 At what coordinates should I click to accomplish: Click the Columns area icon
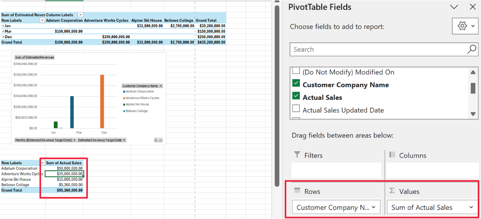pyautogui.click(x=392, y=155)
